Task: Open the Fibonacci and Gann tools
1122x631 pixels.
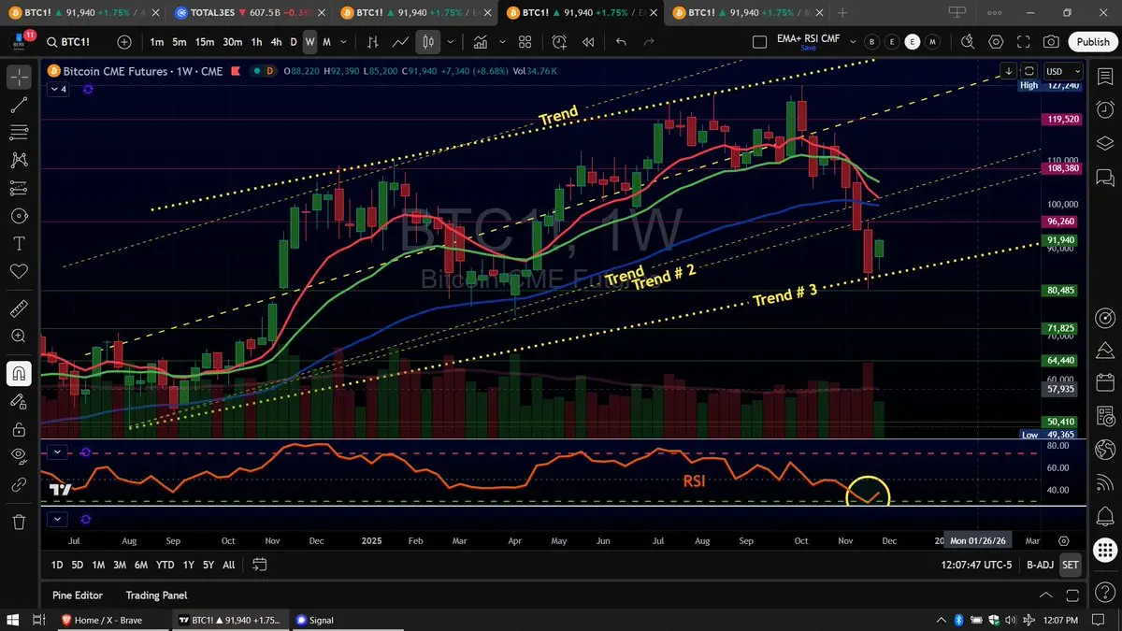Action: coord(19,134)
